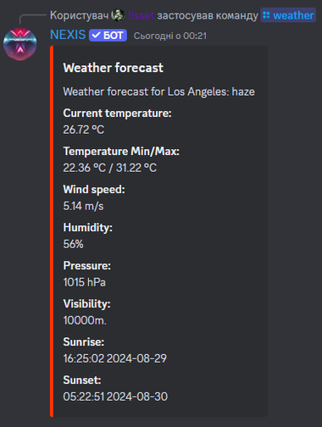Click the weather slash command tag
Image resolution: width=322 pixels, height=427 pixels.
click(x=288, y=15)
